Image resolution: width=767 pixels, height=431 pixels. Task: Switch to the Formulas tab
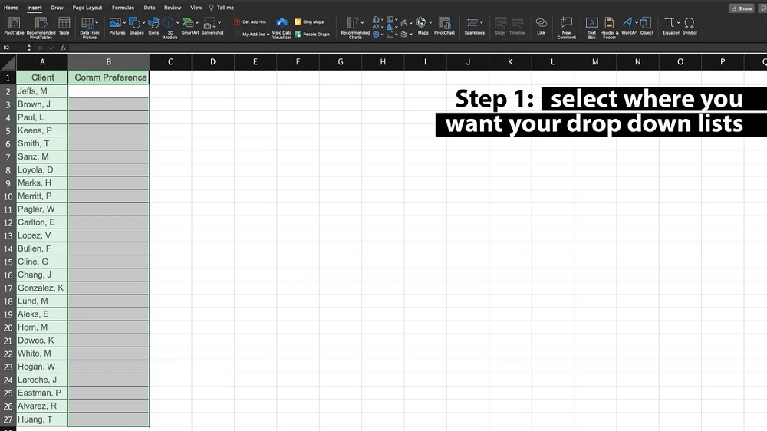pos(123,8)
